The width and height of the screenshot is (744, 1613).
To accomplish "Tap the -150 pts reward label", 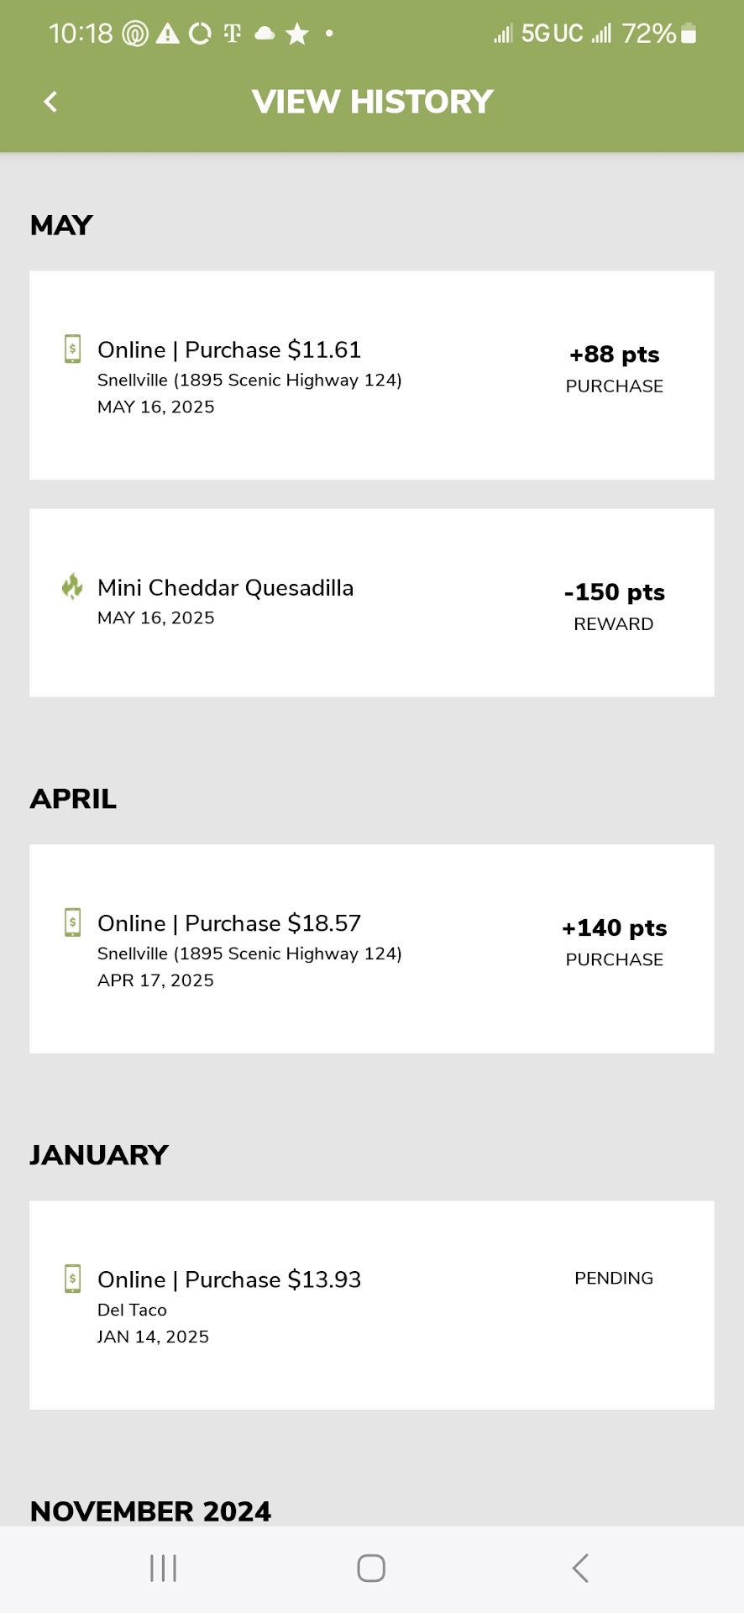I will coord(614,592).
